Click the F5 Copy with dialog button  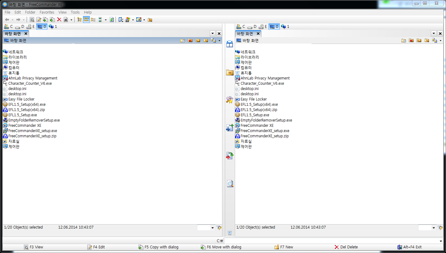158,247
